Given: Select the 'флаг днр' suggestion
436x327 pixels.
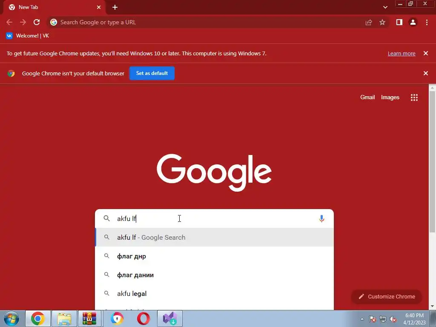Looking at the screenshot, I should [214, 256].
